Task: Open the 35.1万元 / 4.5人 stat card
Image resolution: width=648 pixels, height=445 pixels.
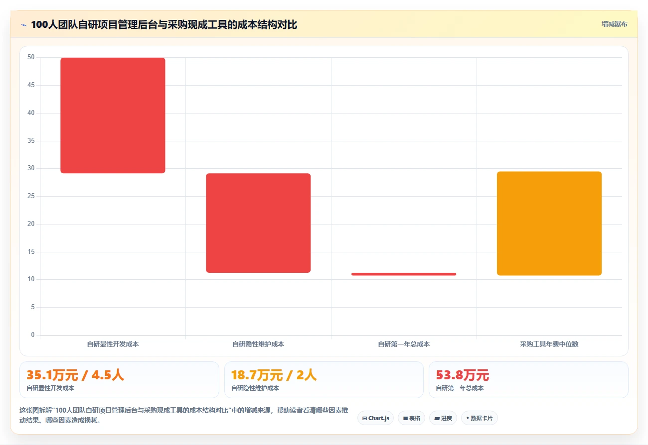Action: tap(119, 380)
